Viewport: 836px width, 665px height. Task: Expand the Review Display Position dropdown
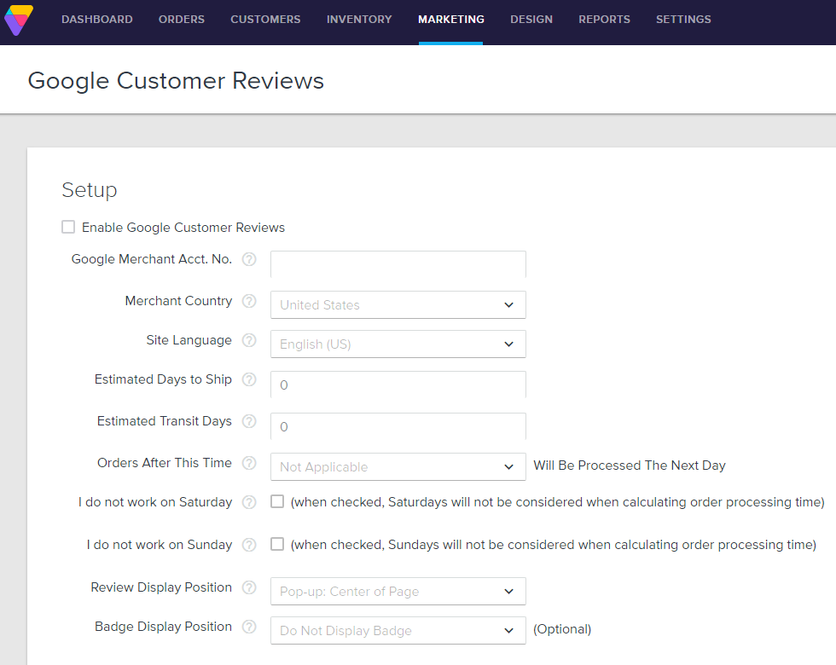click(x=398, y=592)
